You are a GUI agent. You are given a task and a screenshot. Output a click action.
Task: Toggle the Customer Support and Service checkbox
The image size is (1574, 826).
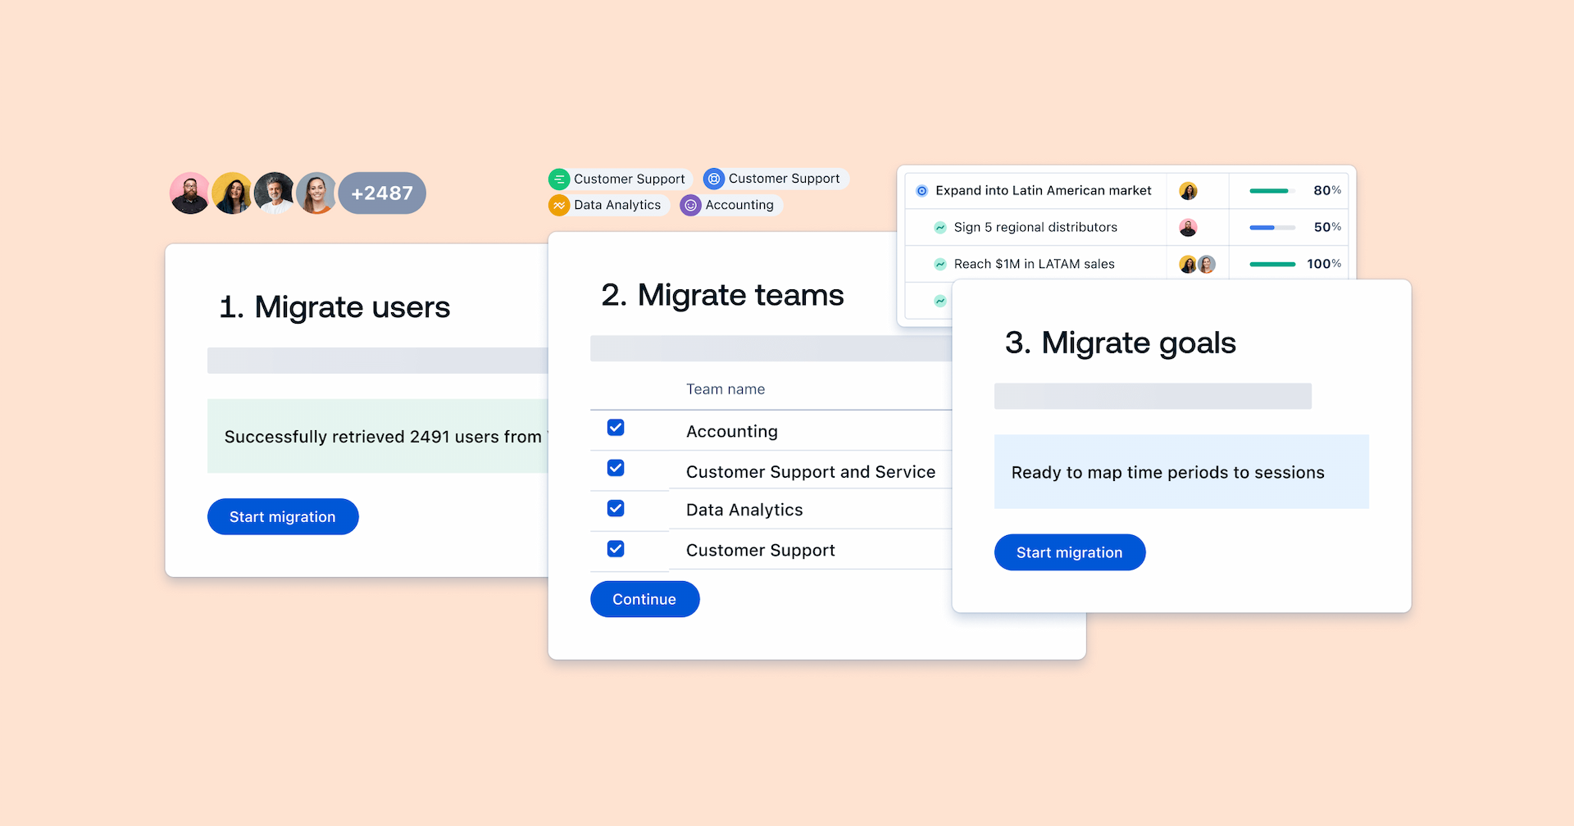point(616,468)
